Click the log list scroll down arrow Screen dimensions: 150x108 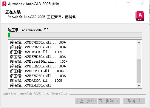point(139,85)
